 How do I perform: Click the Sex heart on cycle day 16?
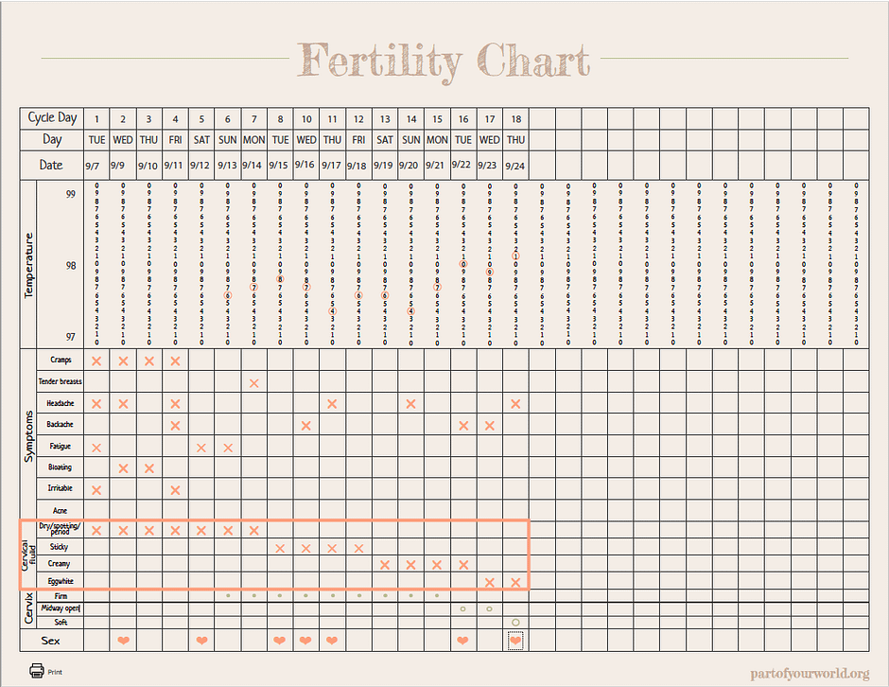[x=462, y=641]
